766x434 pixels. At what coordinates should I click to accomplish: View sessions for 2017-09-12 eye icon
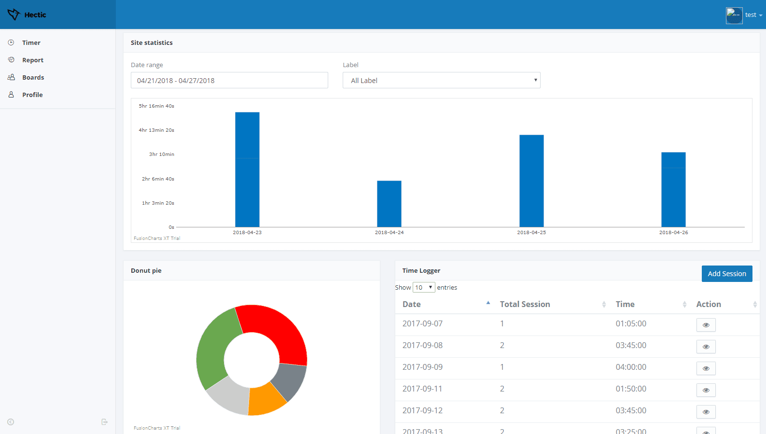706,412
